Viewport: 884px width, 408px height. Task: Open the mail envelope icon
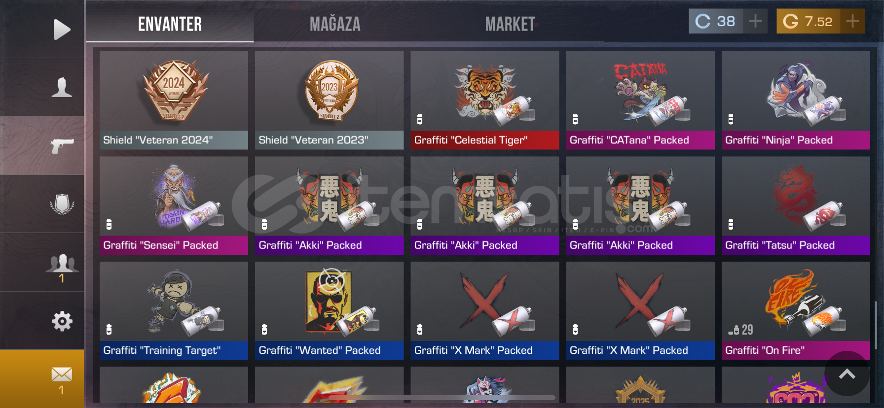click(x=62, y=374)
